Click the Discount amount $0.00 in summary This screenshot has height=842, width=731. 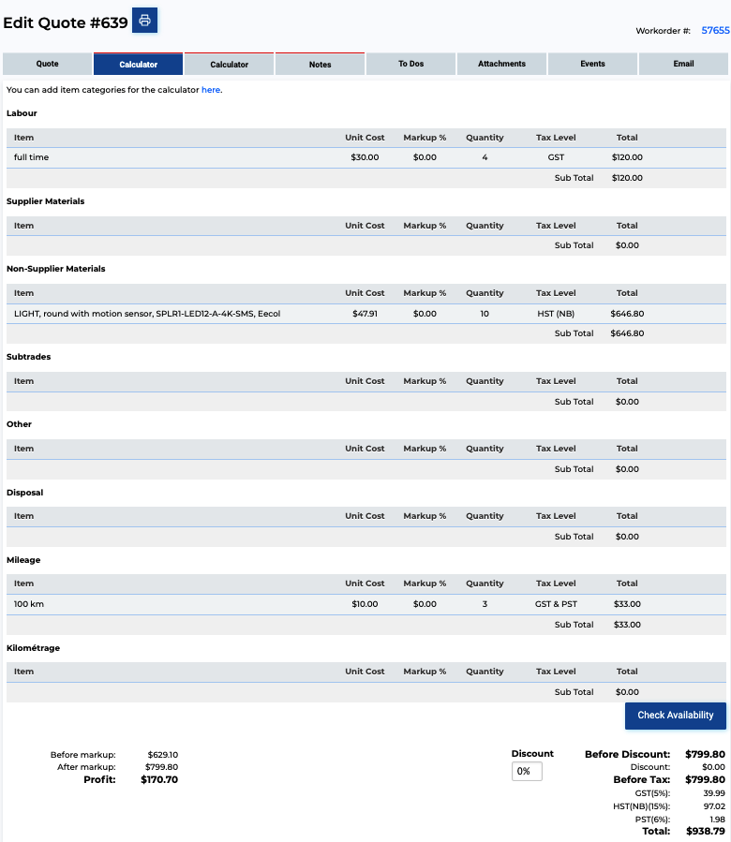click(x=713, y=767)
